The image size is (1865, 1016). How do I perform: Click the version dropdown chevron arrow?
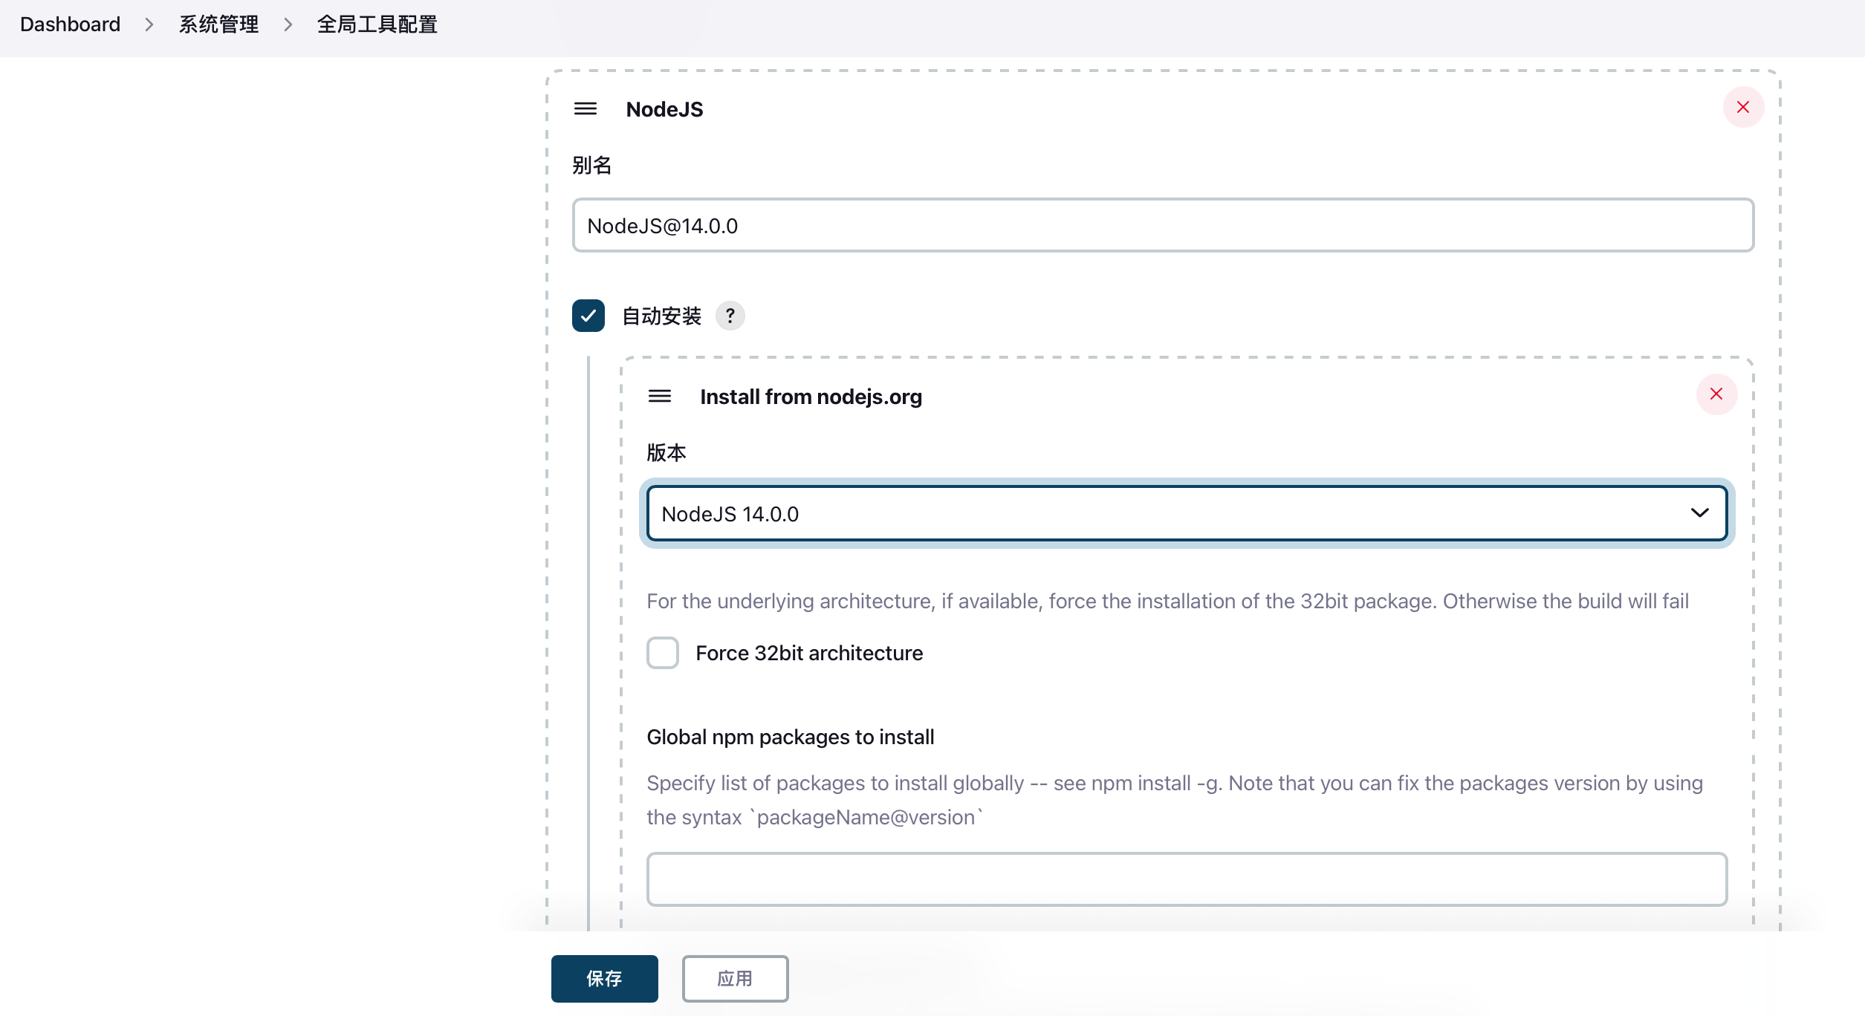1699,513
